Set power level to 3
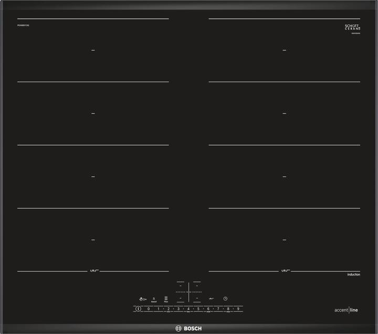Viewport: 378px width, 334px height. (178, 309)
